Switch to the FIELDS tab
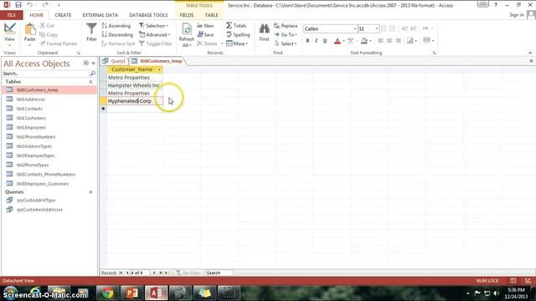This screenshot has width=536, height=301. [187, 15]
